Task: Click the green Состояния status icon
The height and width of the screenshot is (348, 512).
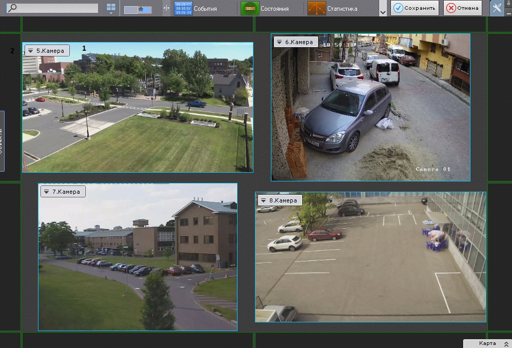Action: [249, 8]
